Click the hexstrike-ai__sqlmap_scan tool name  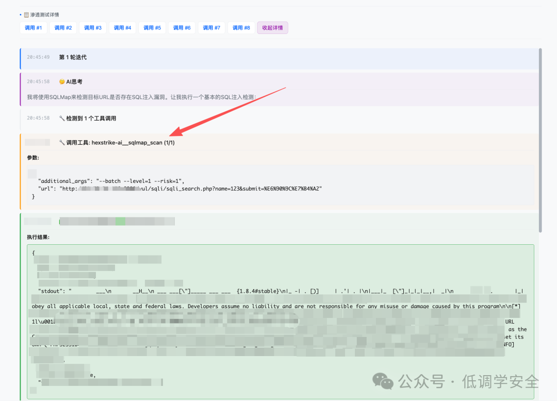coord(127,143)
